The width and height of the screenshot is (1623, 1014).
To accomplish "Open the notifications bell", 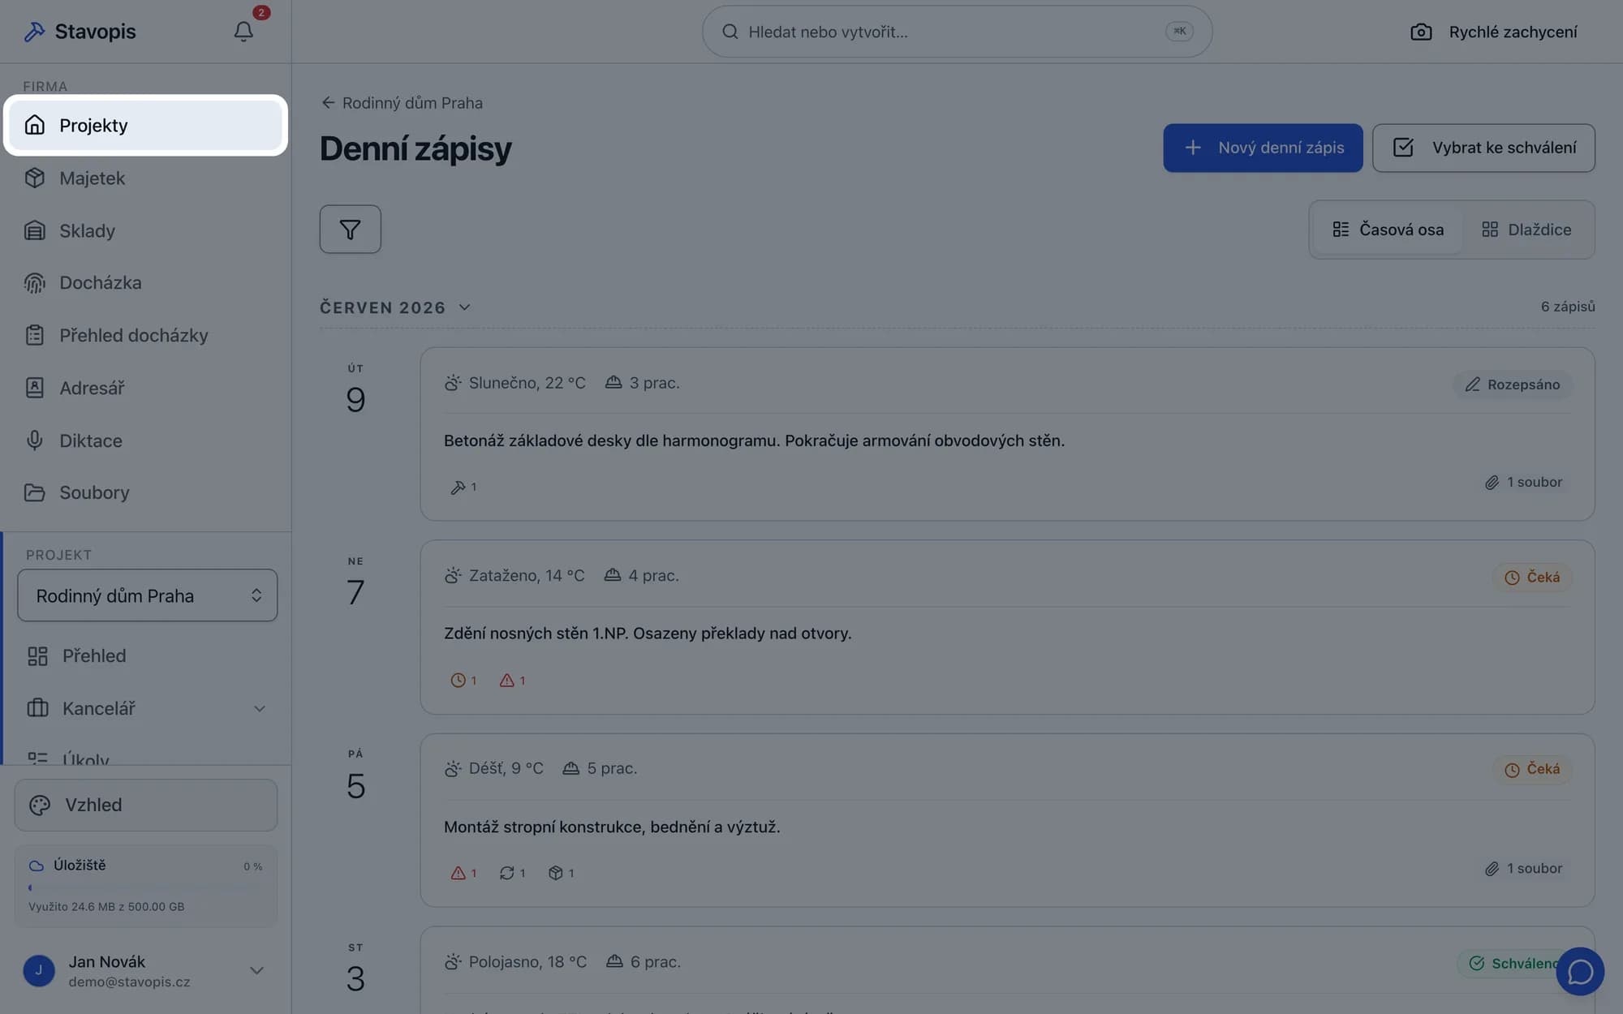I will coord(243,32).
